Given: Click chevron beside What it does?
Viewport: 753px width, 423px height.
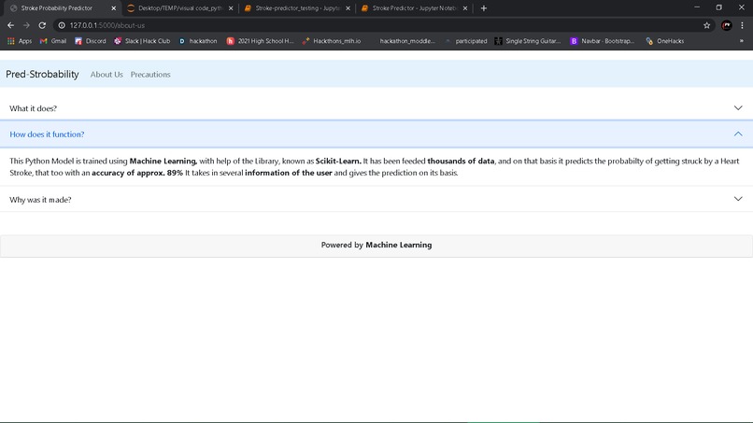Looking at the screenshot, I should [x=738, y=108].
